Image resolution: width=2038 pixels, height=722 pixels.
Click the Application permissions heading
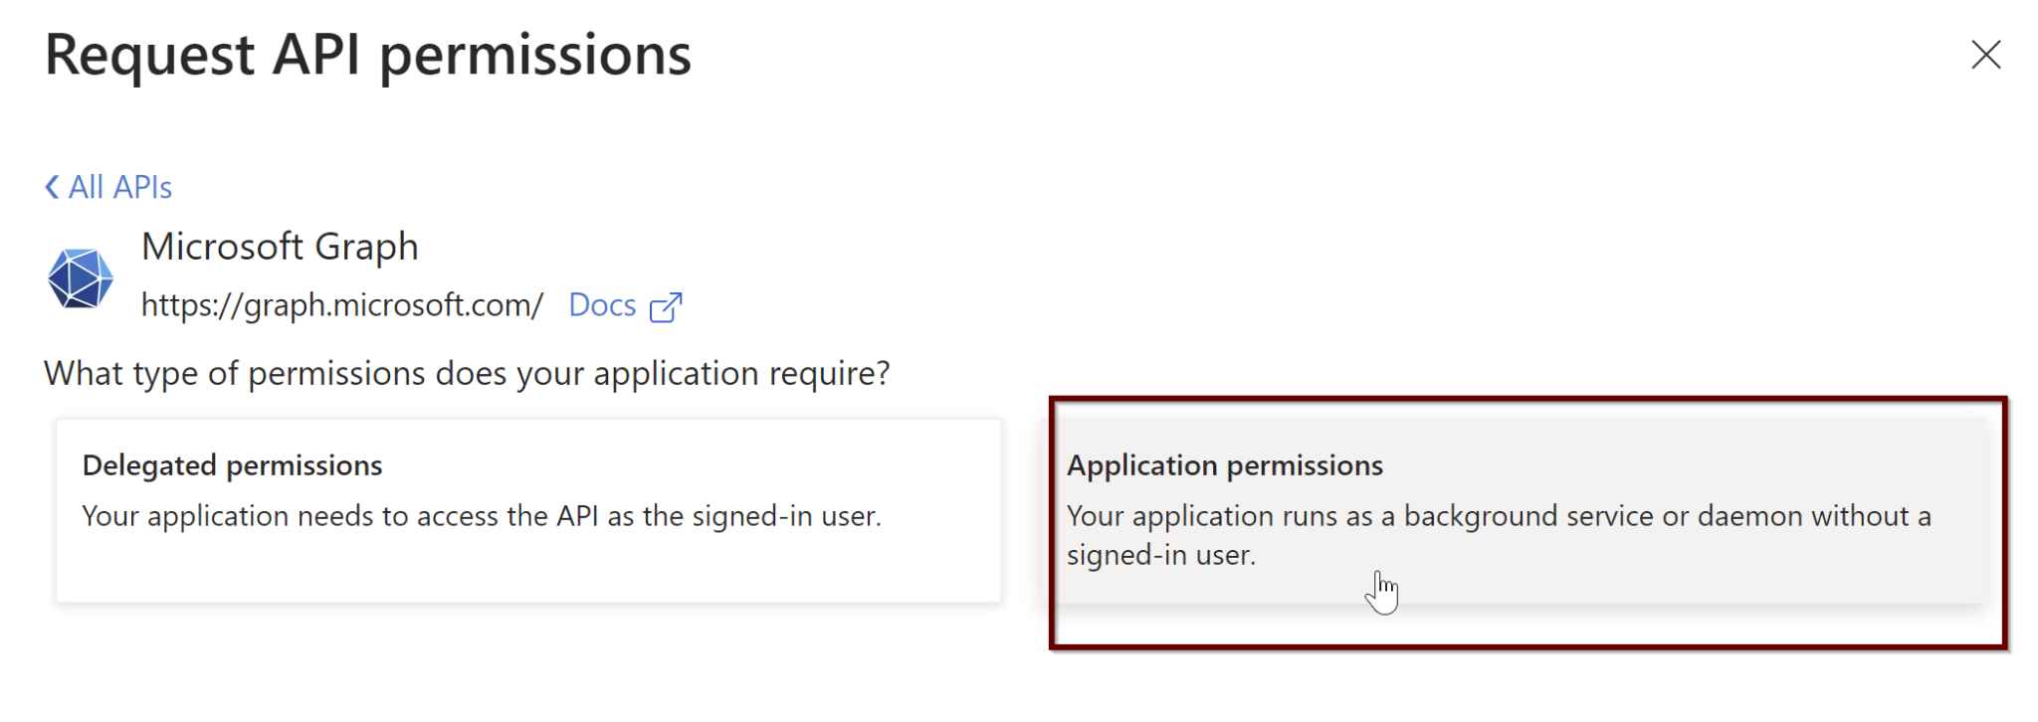[1226, 464]
